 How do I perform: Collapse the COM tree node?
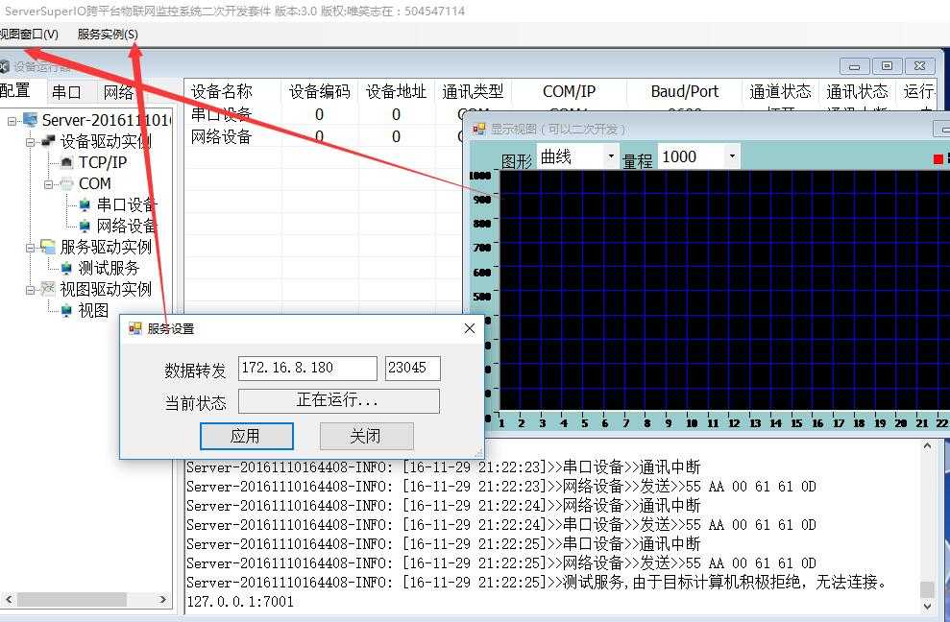[48, 184]
